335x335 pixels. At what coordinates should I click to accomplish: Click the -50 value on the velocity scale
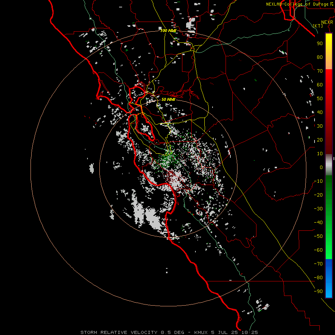coord(318,236)
